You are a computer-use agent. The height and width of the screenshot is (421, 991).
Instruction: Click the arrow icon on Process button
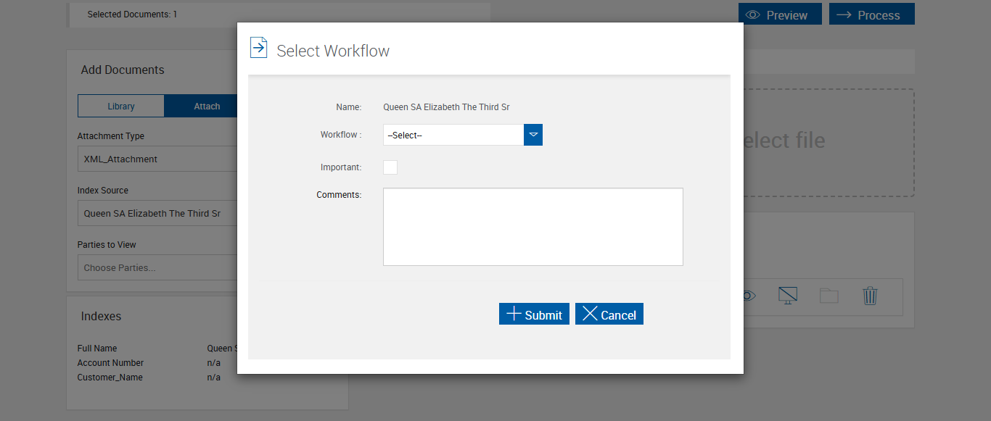click(x=844, y=14)
